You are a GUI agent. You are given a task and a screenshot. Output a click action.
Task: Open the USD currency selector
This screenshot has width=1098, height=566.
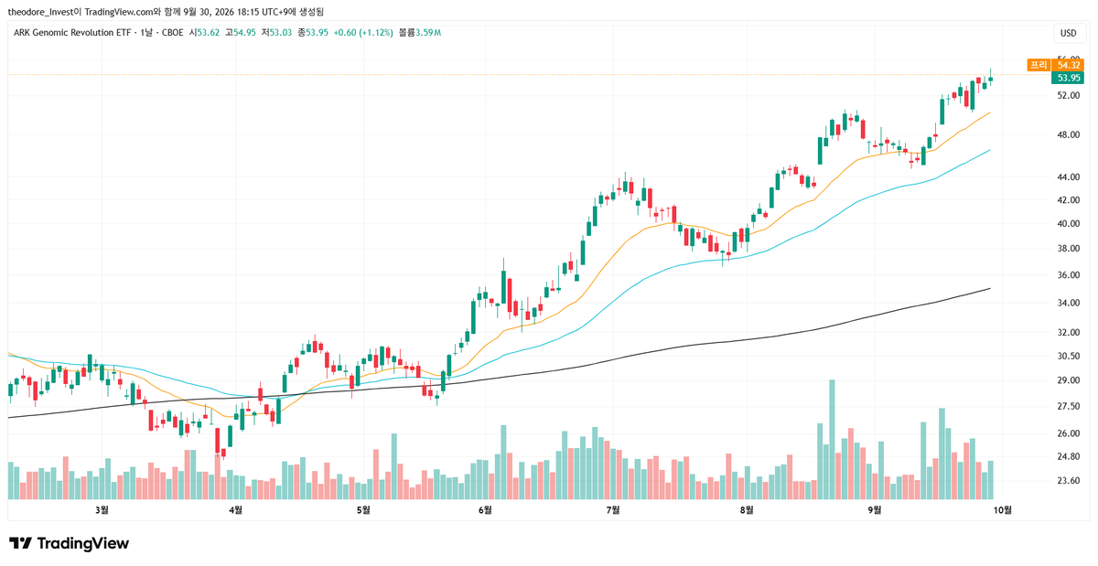click(x=1068, y=33)
